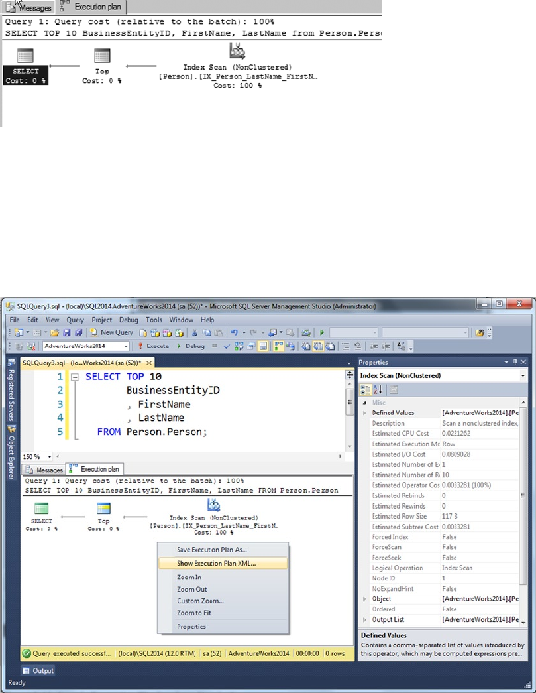Image resolution: width=536 pixels, height=693 pixels.
Task: Select the Top operator in SSMS plan
Action: [x=103, y=516]
